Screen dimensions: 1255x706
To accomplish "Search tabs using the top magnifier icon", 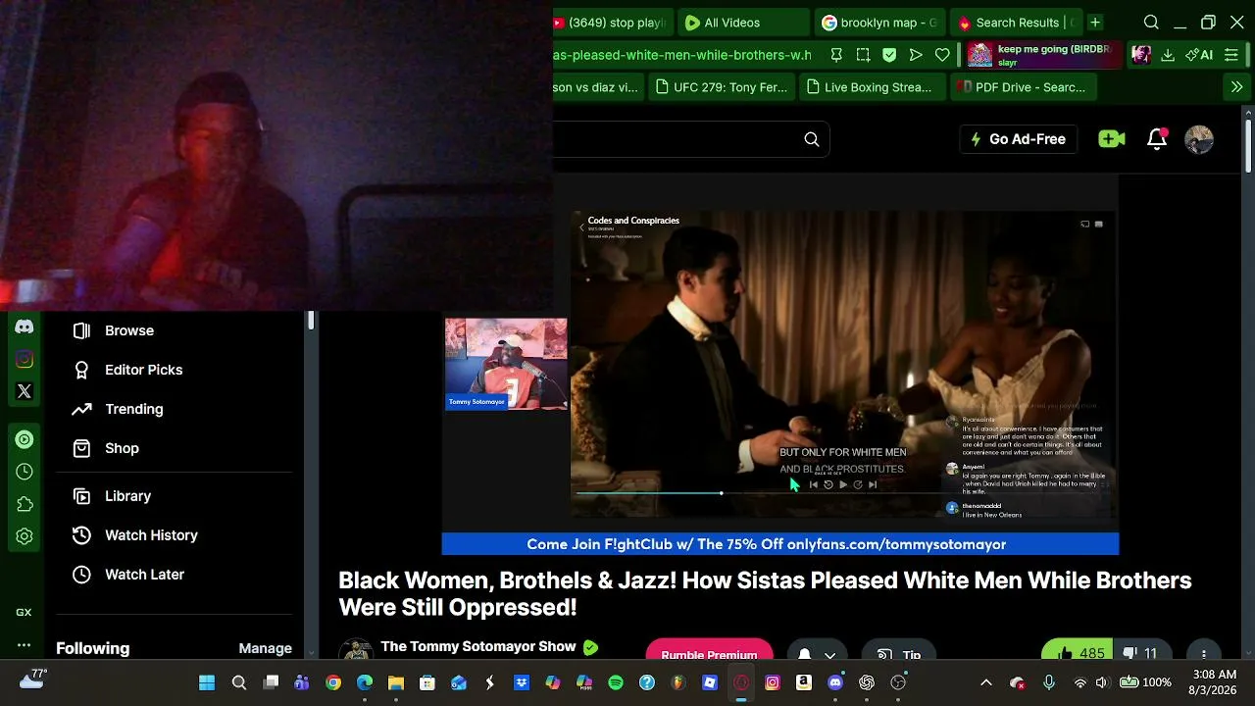I will pyautogui.click(x=1152, y=23).
